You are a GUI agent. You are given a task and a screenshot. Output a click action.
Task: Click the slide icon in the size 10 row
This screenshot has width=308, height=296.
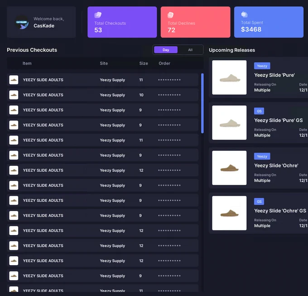point(14,95)
